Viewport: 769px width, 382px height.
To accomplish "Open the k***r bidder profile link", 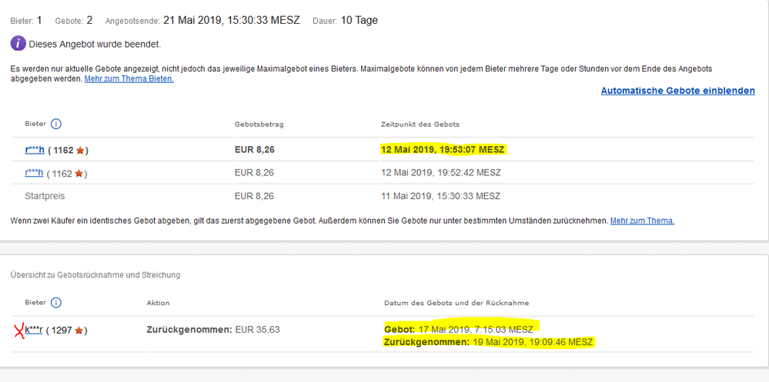I will 34,331.
